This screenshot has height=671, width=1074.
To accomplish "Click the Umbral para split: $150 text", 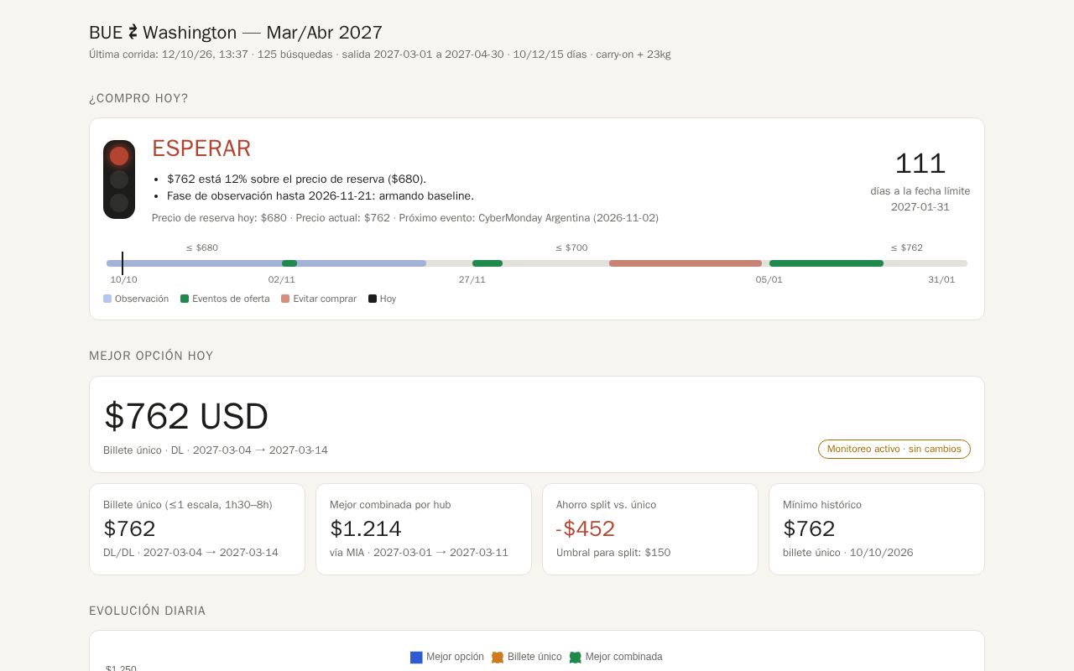I will (x=613, y=553).
